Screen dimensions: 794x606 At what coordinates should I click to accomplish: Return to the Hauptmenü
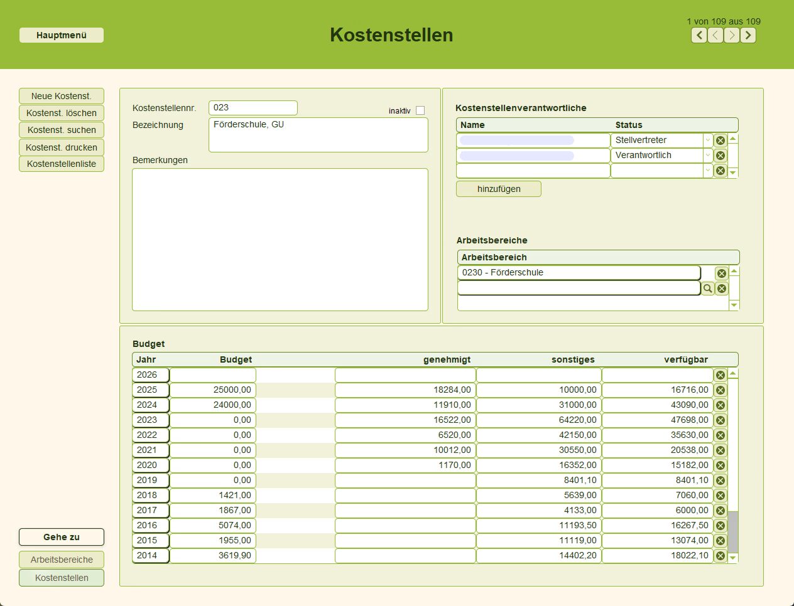(62, 35)
